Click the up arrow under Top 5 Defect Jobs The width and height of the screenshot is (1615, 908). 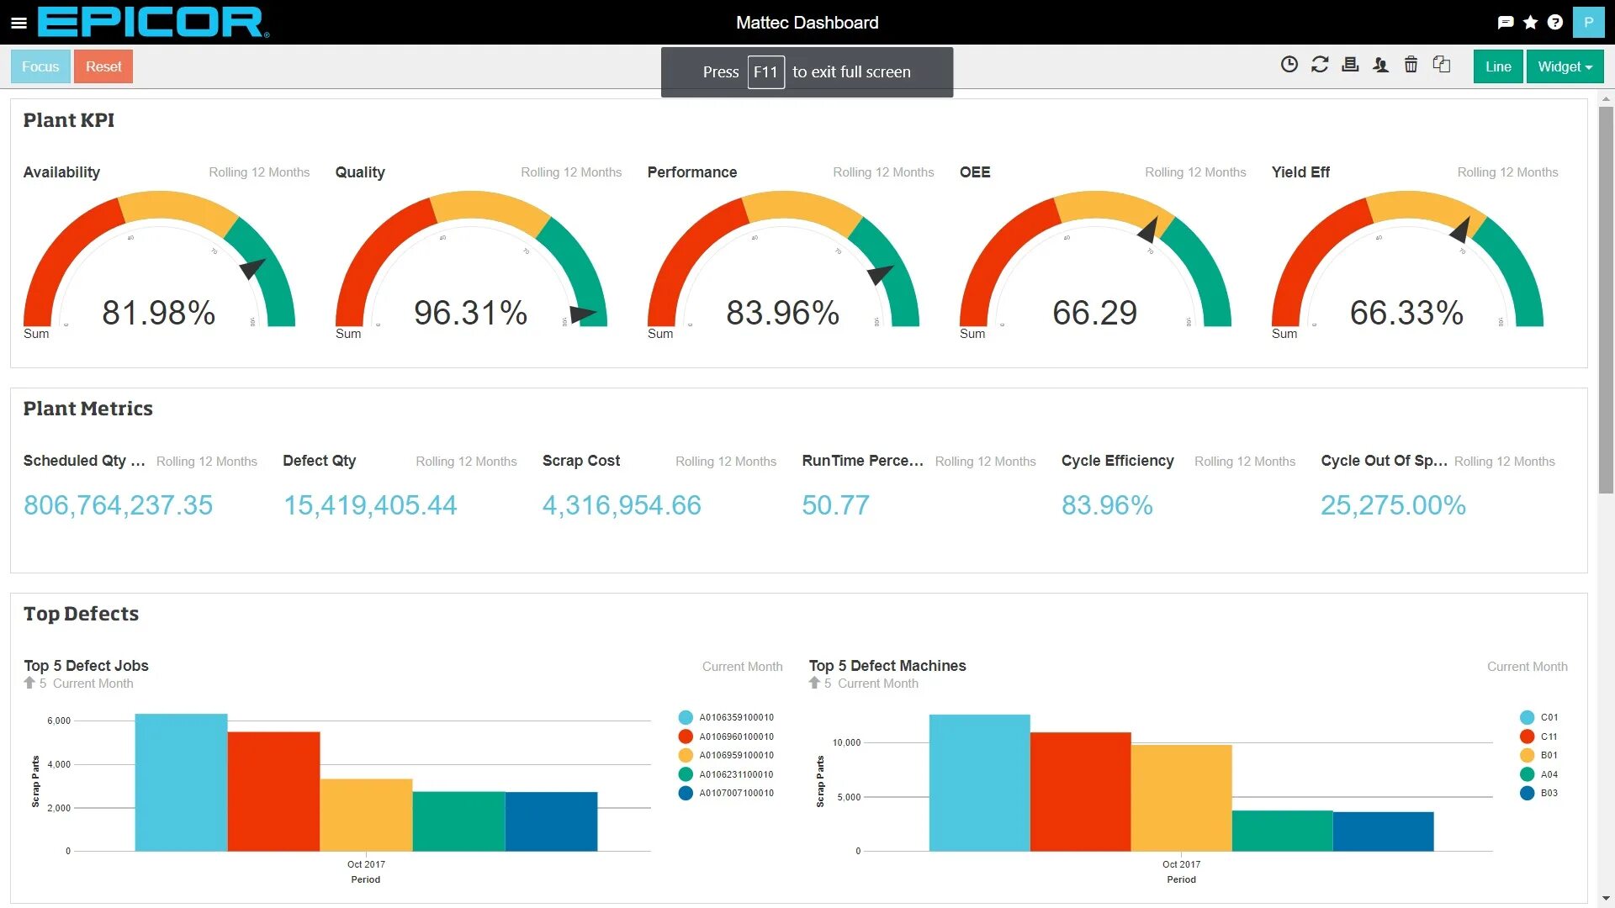[x=29, y=684]
